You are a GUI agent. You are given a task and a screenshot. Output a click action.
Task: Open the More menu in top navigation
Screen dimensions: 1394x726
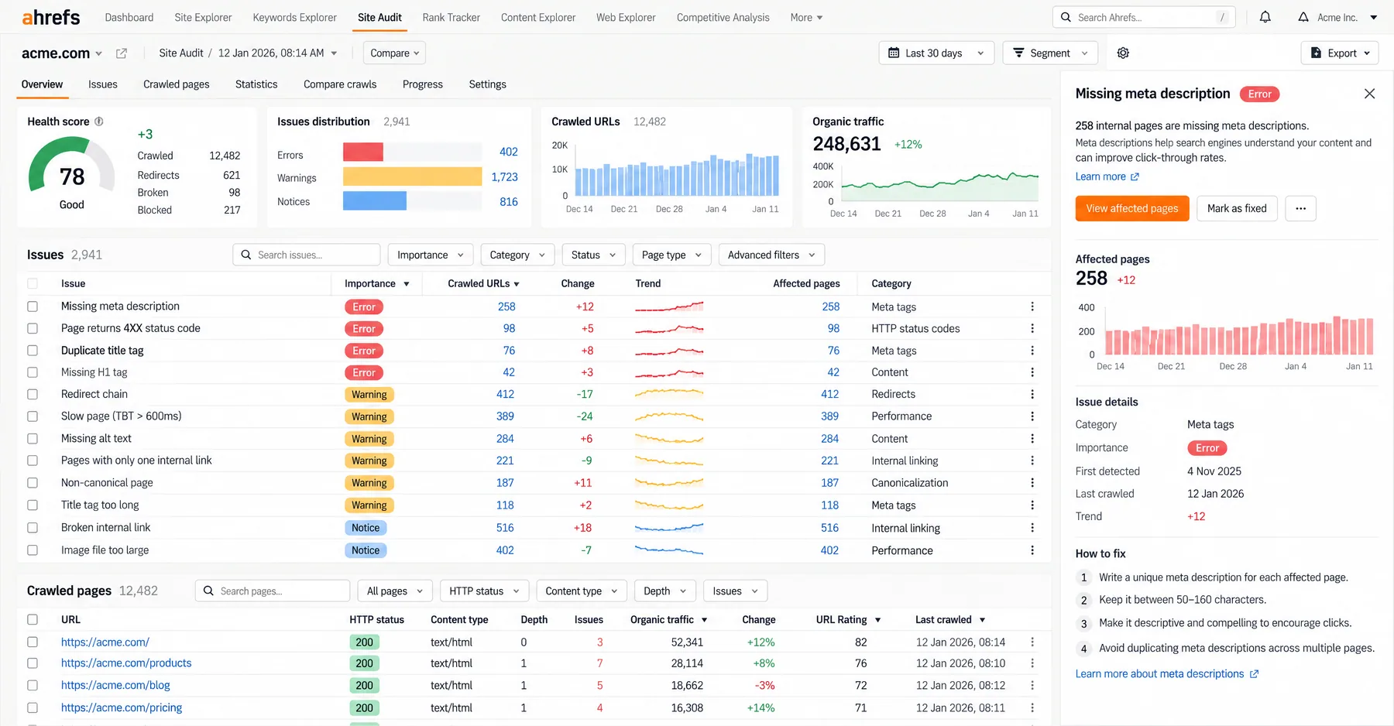[806, 17]
